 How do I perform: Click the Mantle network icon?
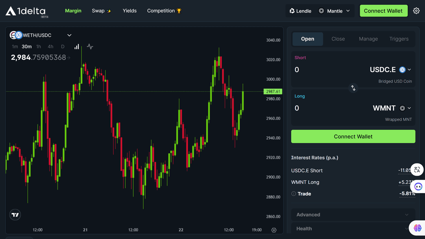(x=321, y=11)
